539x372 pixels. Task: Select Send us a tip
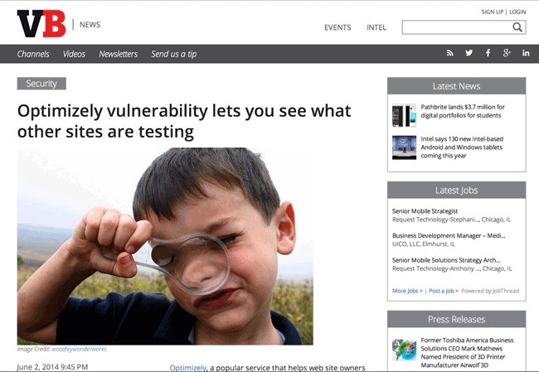(x=174, y=54)
